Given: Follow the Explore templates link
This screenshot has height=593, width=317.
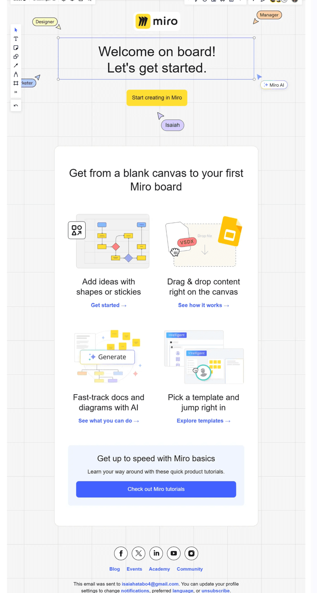Looking at the screenshot, I should (x=204, y=421).
